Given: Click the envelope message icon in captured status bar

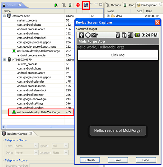Looking at the screenshot, I should (x=94, y=35).
